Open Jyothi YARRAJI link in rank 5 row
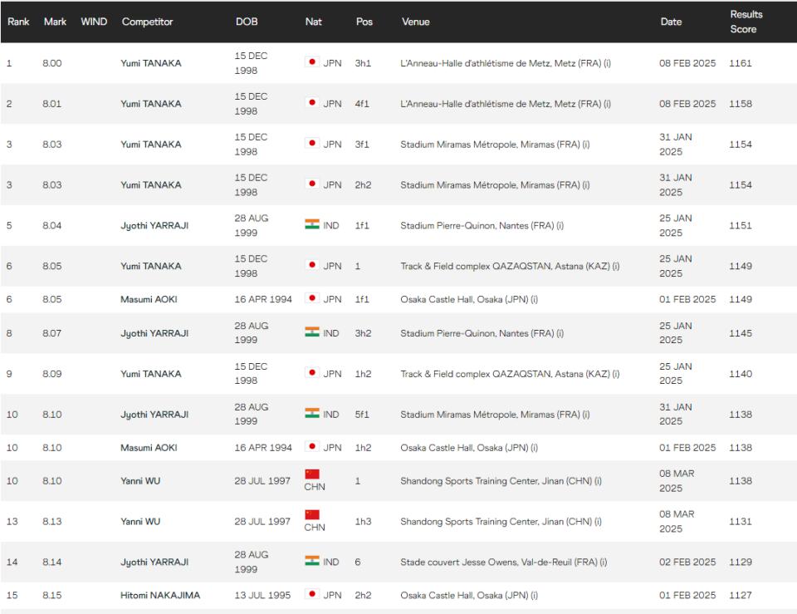The image size is (797, 614). (154, 225)
